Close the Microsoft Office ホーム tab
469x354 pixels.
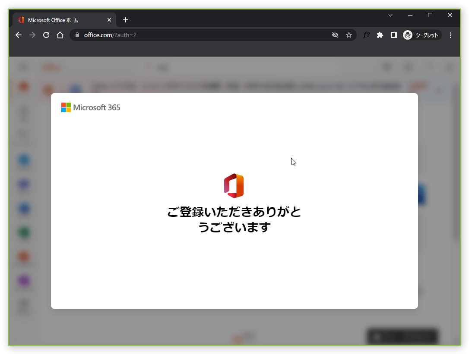click(x=109, y=20)
